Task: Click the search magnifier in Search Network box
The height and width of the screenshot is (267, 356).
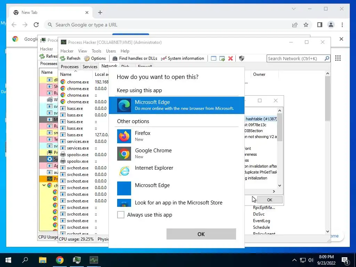Action: (327, 58)
